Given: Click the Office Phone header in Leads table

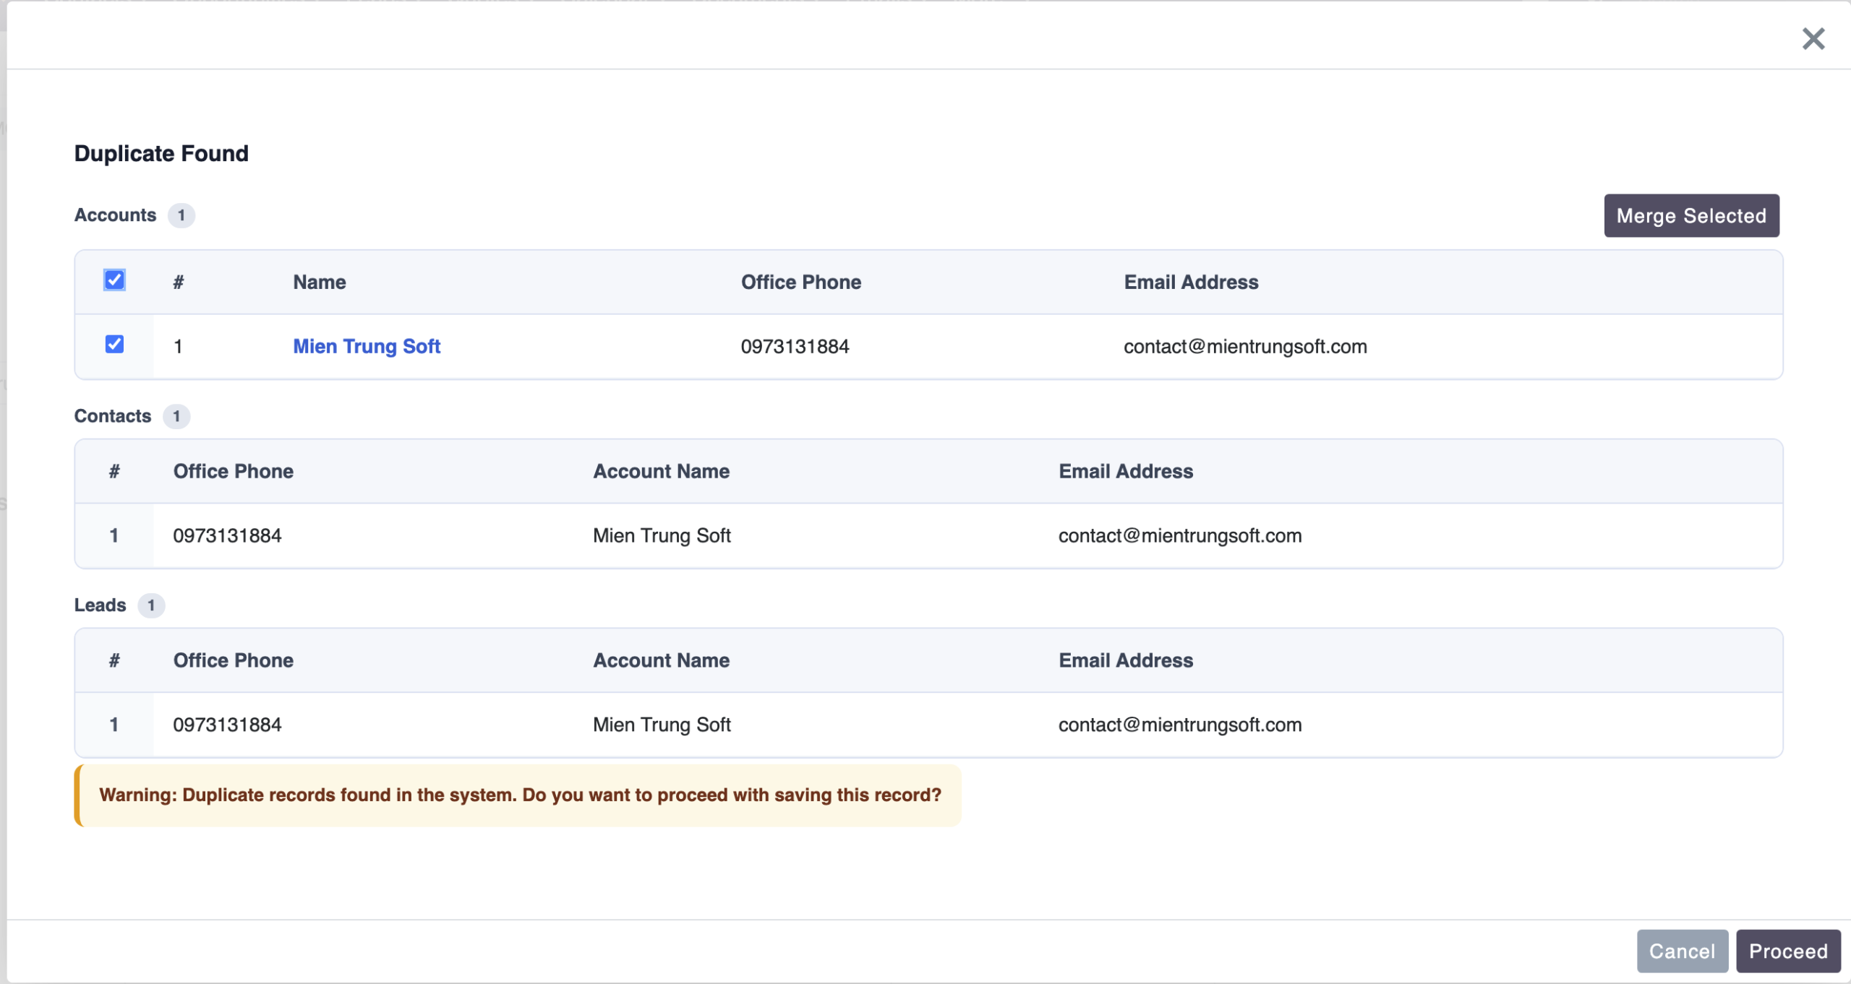Looking at the screenshot, I should [234, 661].
